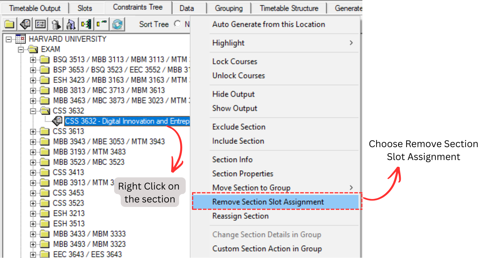The width and height of the screenshot is (481, 258).
Task: Click the open folder icon of CSS 3632 group
Action: click(45, 111)
